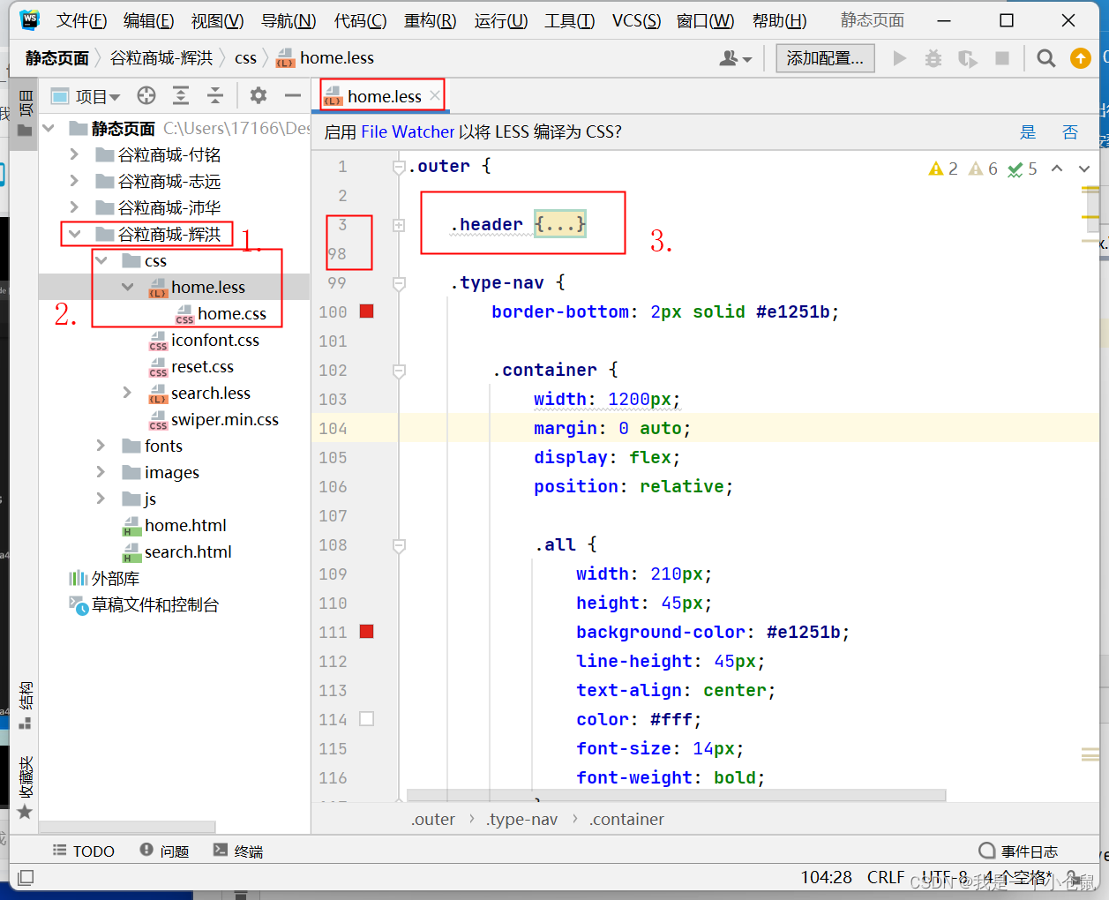Image resolution: width=1109 pixels, height=900 pixels.
Task: Go to previous highlighted error arrow
Action: 1057,169
